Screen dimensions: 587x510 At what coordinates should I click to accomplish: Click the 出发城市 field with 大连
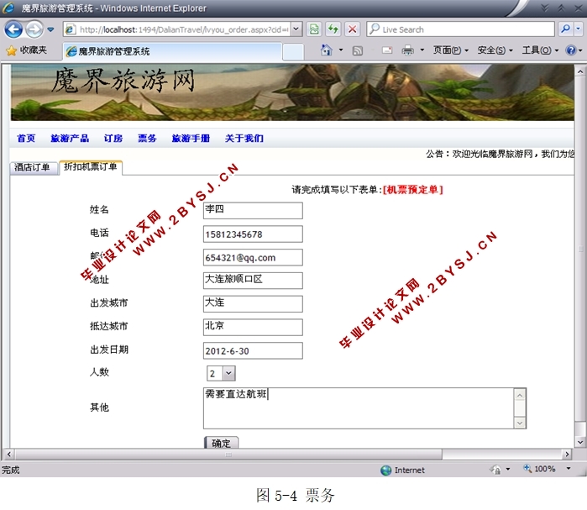pyautogui.click(x=253, y=303)
